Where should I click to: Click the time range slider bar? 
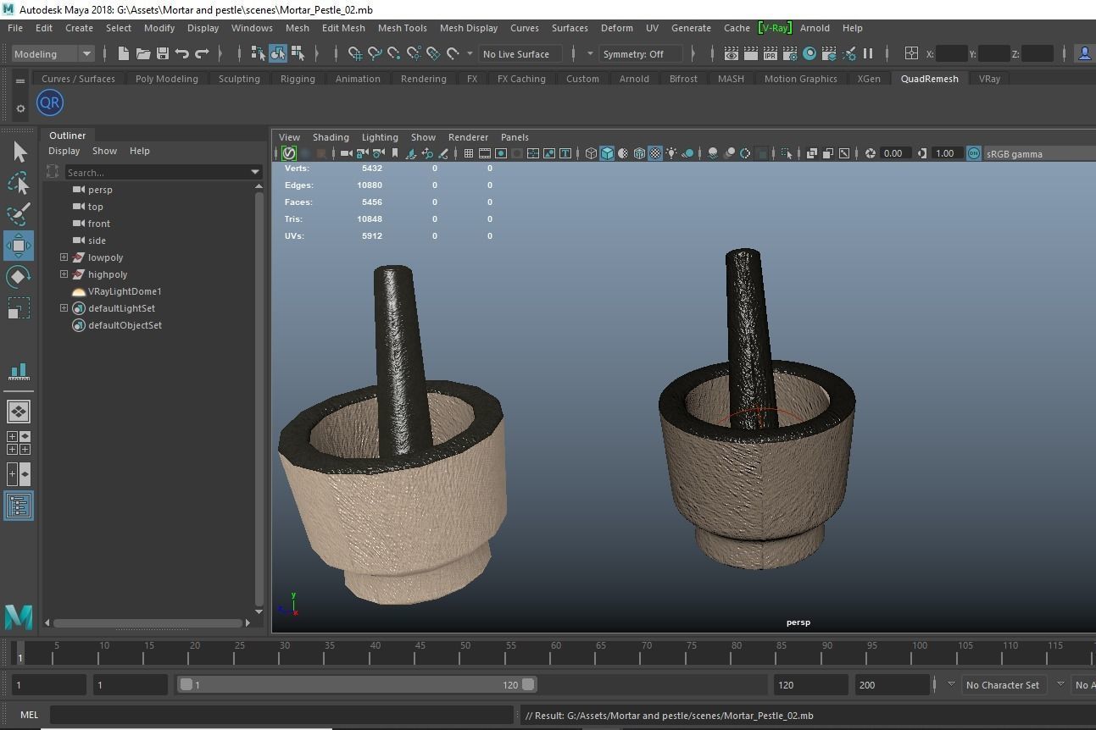357,685
